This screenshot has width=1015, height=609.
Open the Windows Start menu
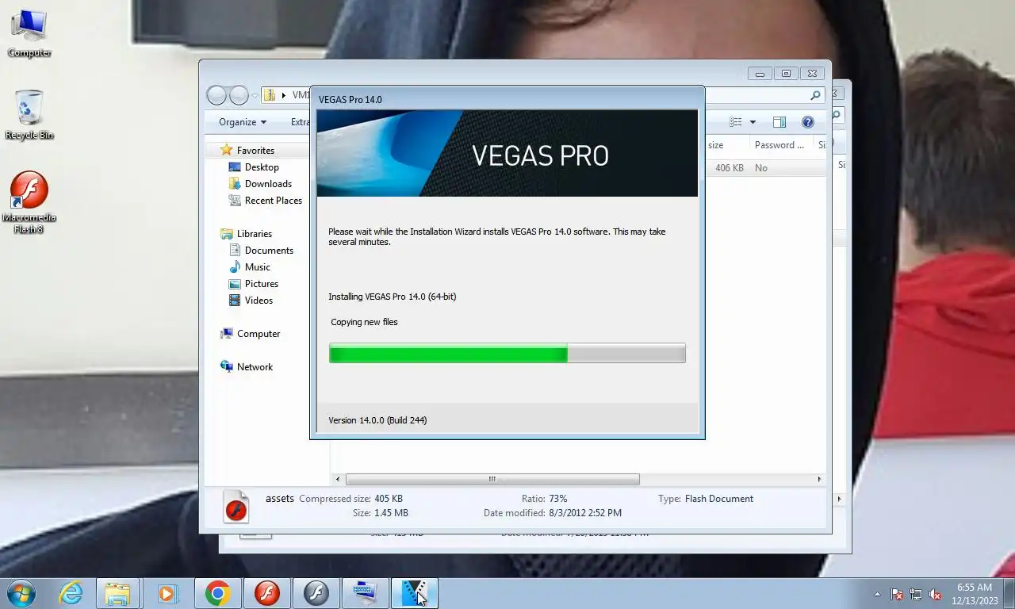[21, 593]
